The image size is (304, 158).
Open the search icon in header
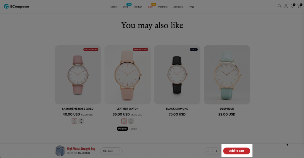(280, 6)
